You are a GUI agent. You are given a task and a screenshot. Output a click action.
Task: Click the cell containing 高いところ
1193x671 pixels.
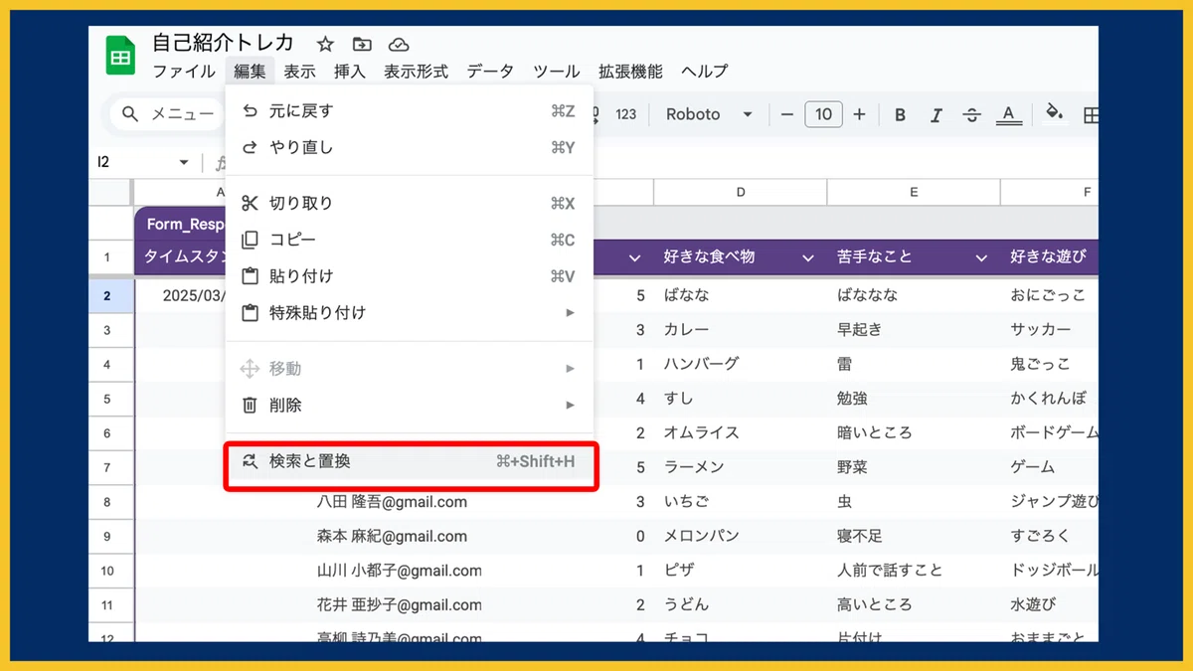point(914,604)
